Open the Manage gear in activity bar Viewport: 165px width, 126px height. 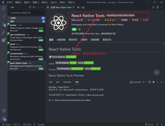click(3, 118)
